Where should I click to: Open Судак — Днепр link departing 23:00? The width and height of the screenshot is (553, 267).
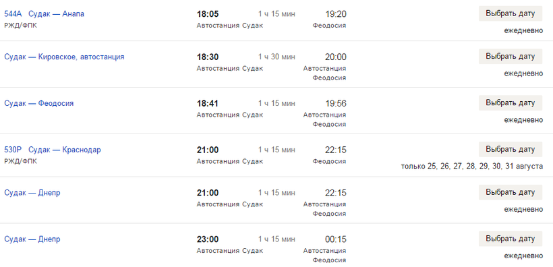(32, 239)
